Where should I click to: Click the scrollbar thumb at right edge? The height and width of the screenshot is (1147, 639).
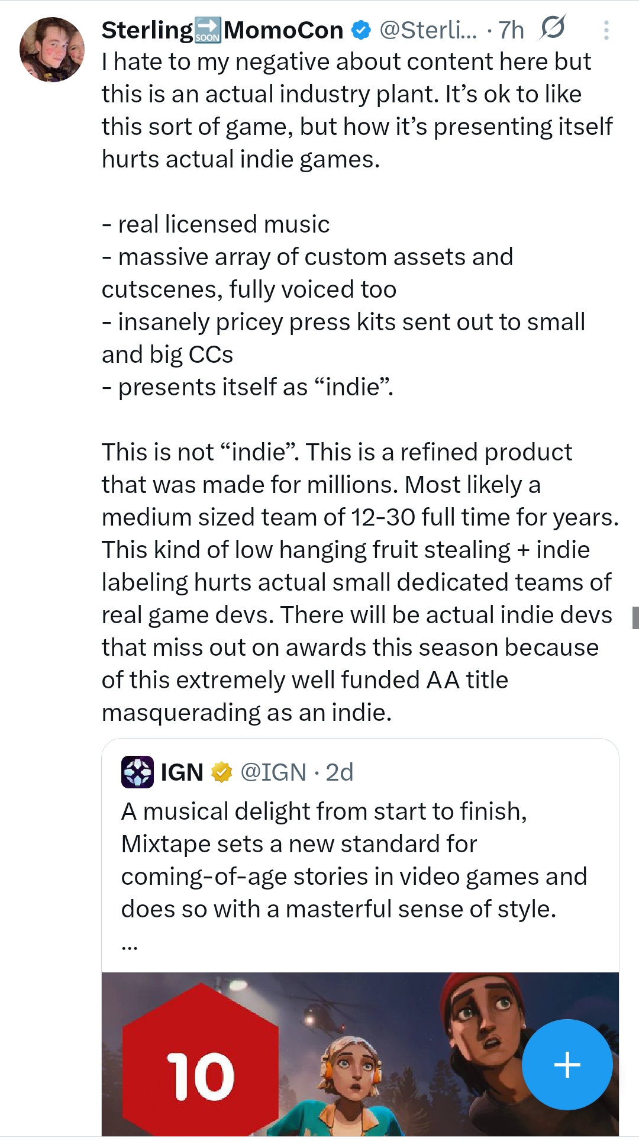click(x=635, y=617)
